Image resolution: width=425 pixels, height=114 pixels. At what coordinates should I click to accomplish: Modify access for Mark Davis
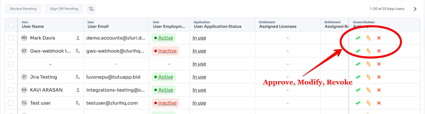[x=368, y=38]
